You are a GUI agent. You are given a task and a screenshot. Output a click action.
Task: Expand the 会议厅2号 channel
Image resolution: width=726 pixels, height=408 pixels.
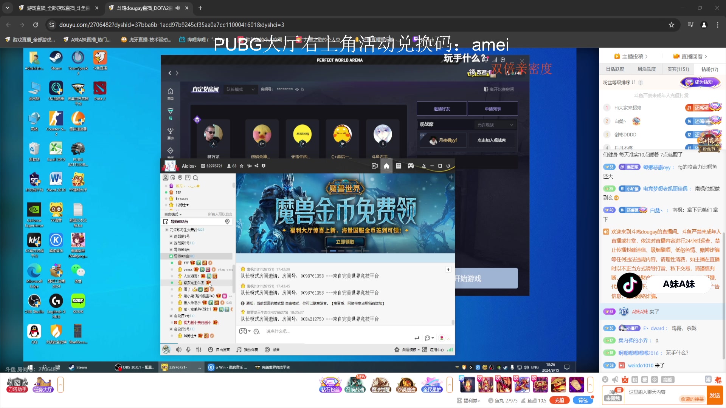(171, 329)
